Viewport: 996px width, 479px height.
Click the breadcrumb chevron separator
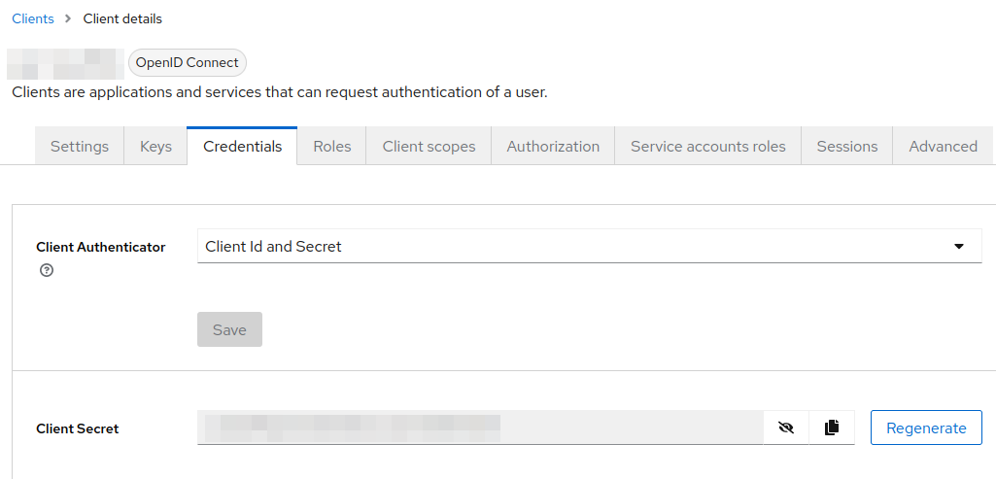pos(68,19)
